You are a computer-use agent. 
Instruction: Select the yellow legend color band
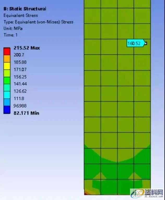point(7,66)
